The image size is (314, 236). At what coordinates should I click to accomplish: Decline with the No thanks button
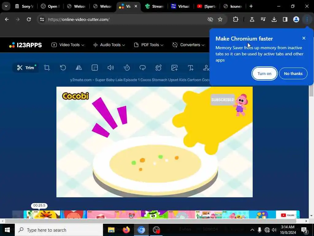pos(293,73)
